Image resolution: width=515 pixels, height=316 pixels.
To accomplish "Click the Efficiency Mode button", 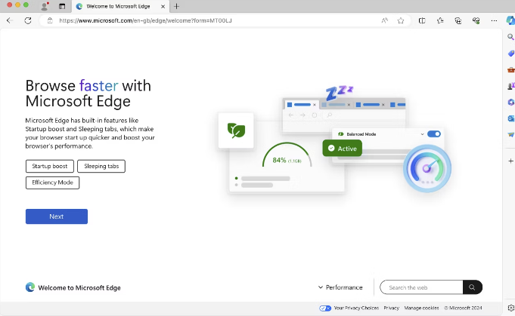I will coord(52,183).
